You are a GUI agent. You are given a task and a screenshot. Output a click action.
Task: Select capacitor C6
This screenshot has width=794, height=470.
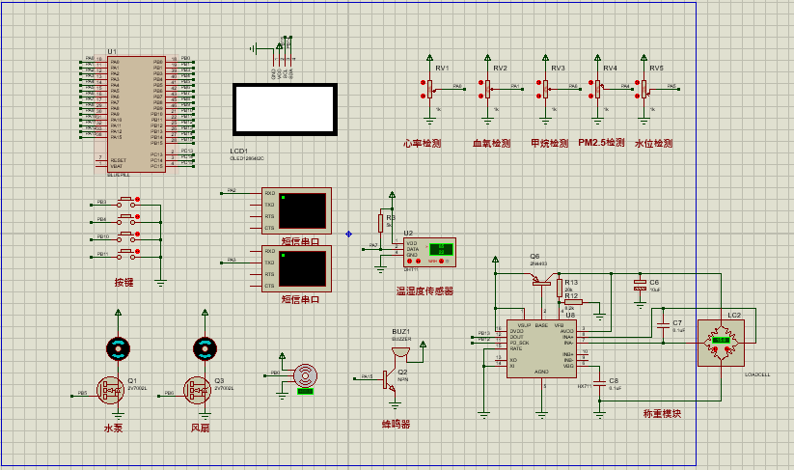(640, 285)
